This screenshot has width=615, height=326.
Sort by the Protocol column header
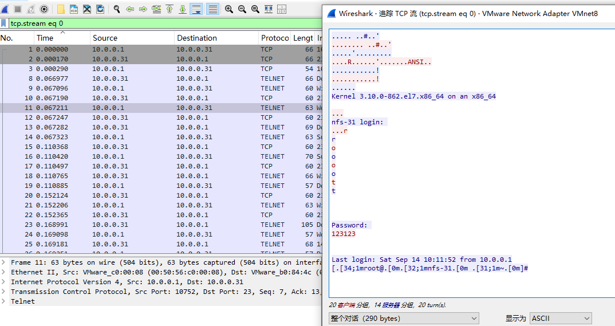pos(274,38)
